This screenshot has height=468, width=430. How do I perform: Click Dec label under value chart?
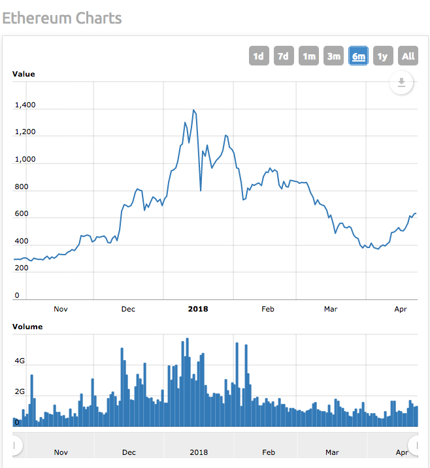pyautogui.click(x=128, y=309)
